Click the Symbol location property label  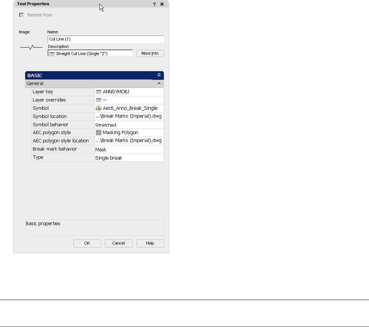[x=49, y=116]
